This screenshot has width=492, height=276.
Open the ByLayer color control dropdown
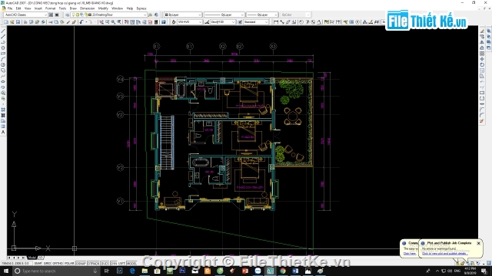click(x=183, y=15)
